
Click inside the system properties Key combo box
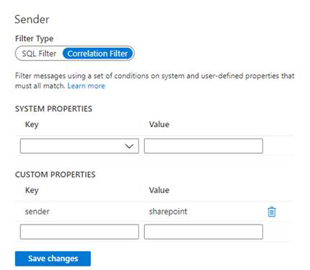[79, 146]
